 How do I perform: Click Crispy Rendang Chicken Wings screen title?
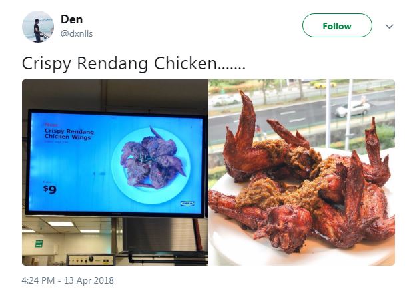(x=69, y=134)
